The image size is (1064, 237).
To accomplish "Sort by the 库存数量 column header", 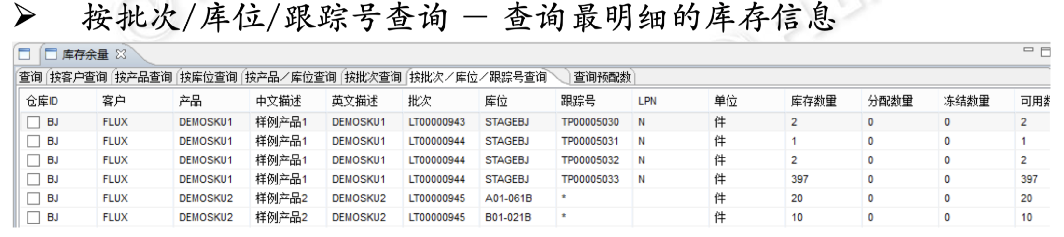I will click(813, 101).
